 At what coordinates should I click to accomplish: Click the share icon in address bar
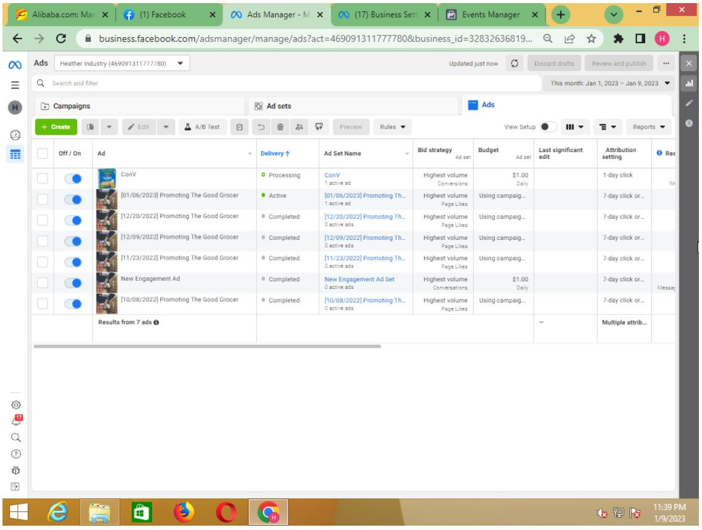point(570,39)
